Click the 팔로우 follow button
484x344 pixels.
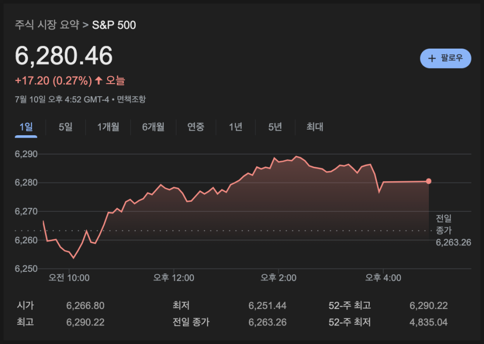[445, 58]
